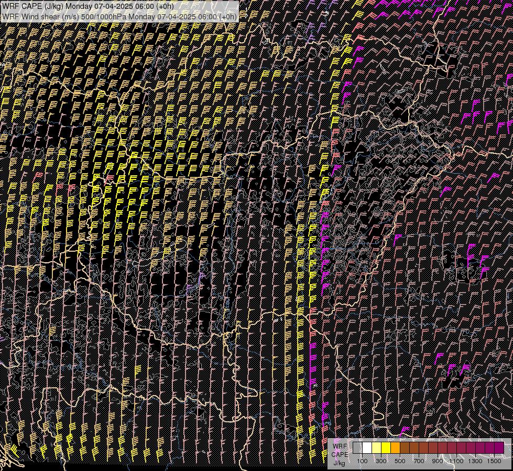This screenshot has height=471, width=513.
Task: Click the legend tick label 300
Action: point(381,461)
